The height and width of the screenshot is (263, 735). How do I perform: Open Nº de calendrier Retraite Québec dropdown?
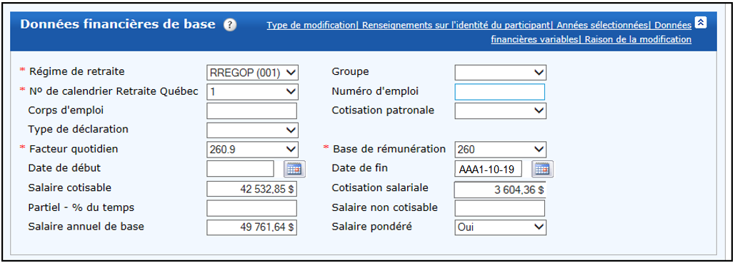pyautogui.click(x=252, y=92)
